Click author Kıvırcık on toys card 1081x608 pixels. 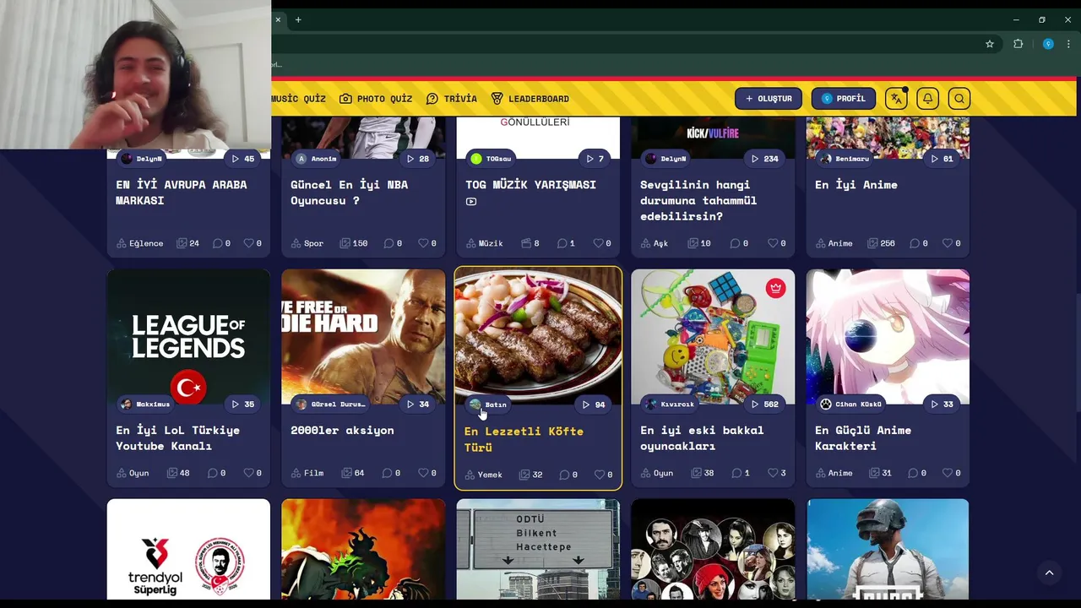click(x=670, y=404)
